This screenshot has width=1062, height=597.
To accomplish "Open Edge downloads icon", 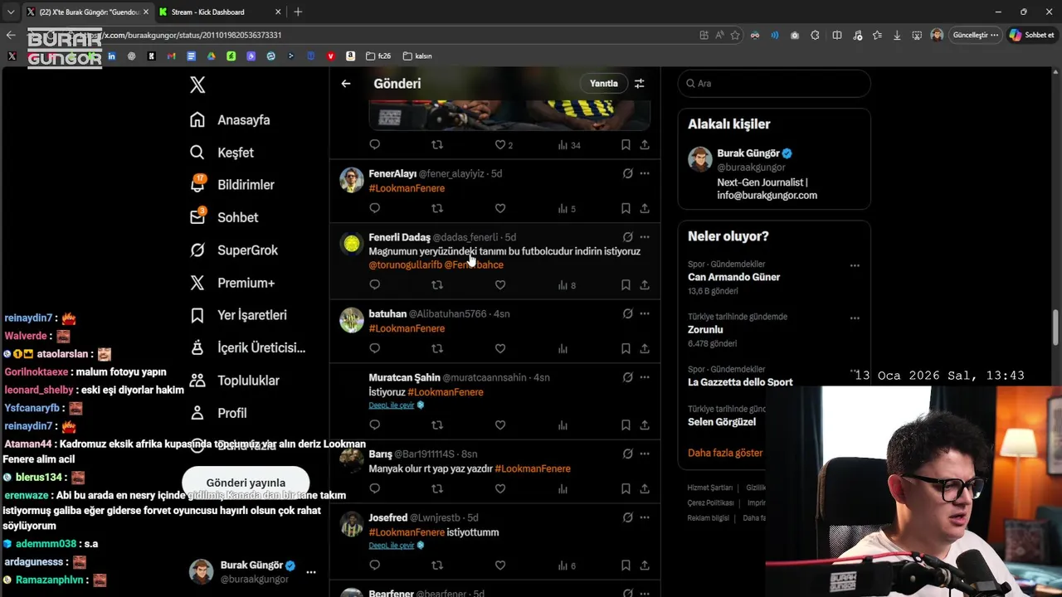I will coord(897,36).
